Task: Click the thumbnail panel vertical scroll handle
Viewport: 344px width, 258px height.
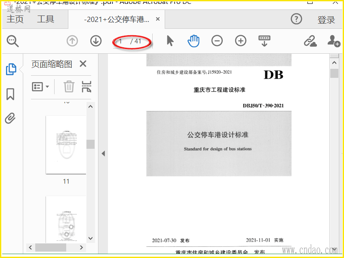Action: (91, 144)
